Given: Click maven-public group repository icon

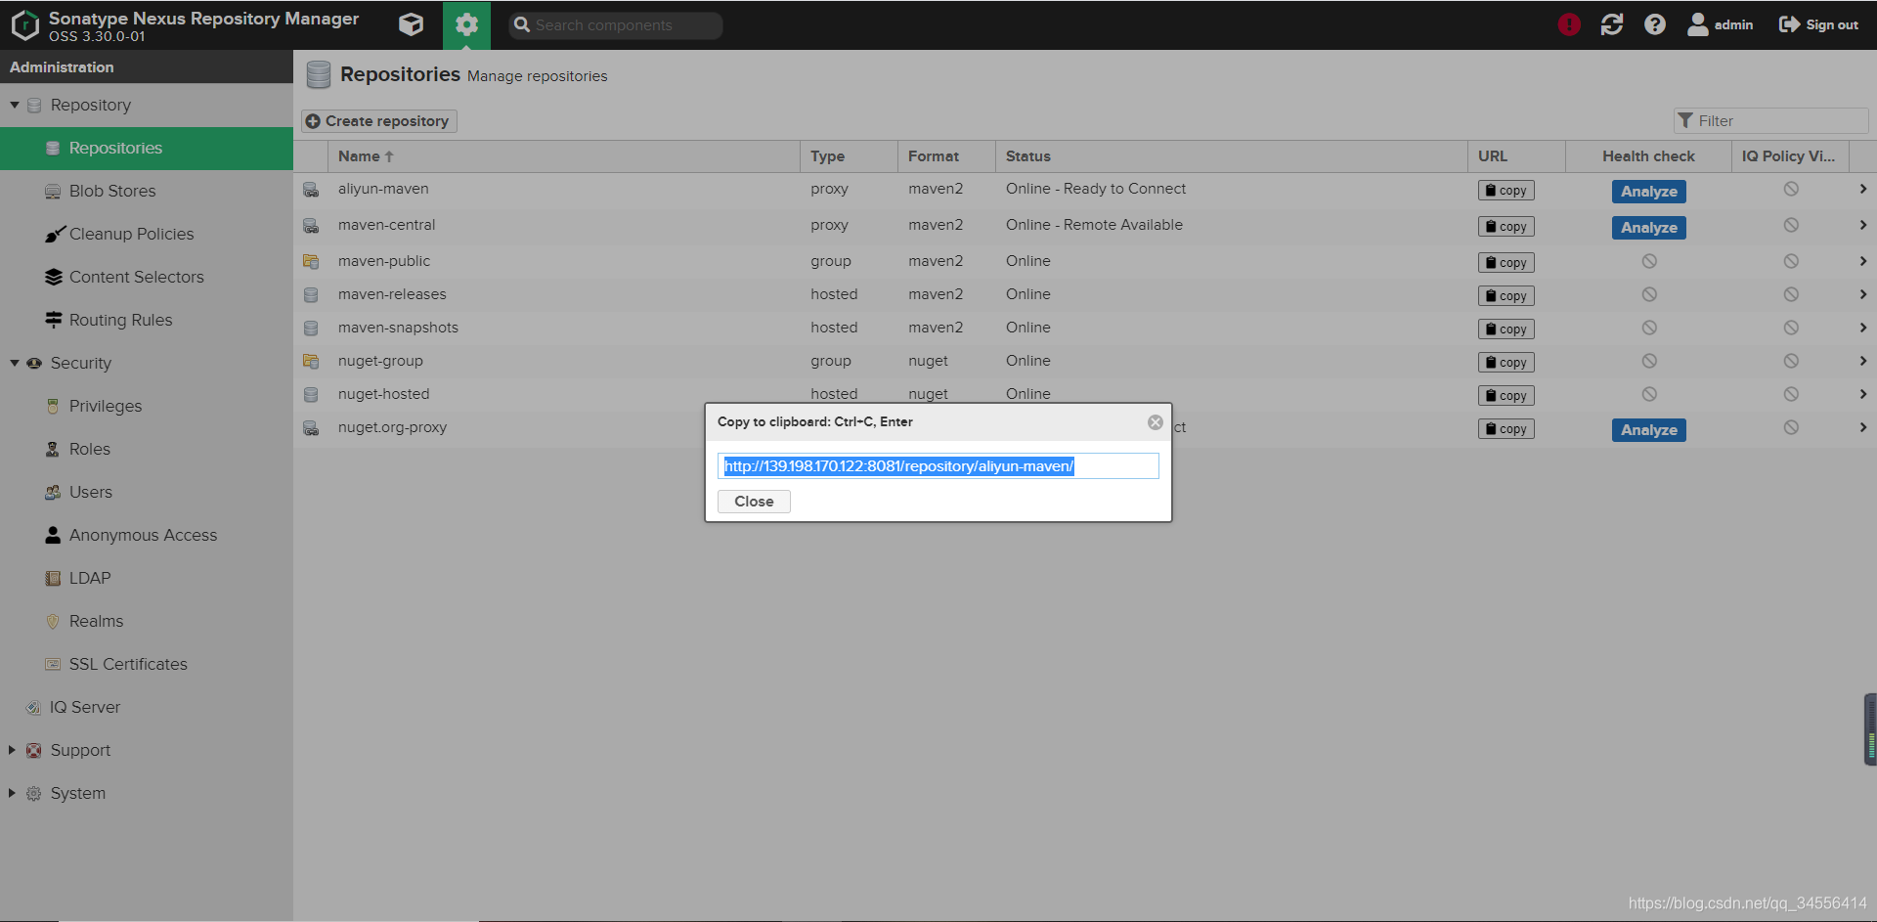Looking at the screenshot, I should pyautogui.click(x=311, y=261).
